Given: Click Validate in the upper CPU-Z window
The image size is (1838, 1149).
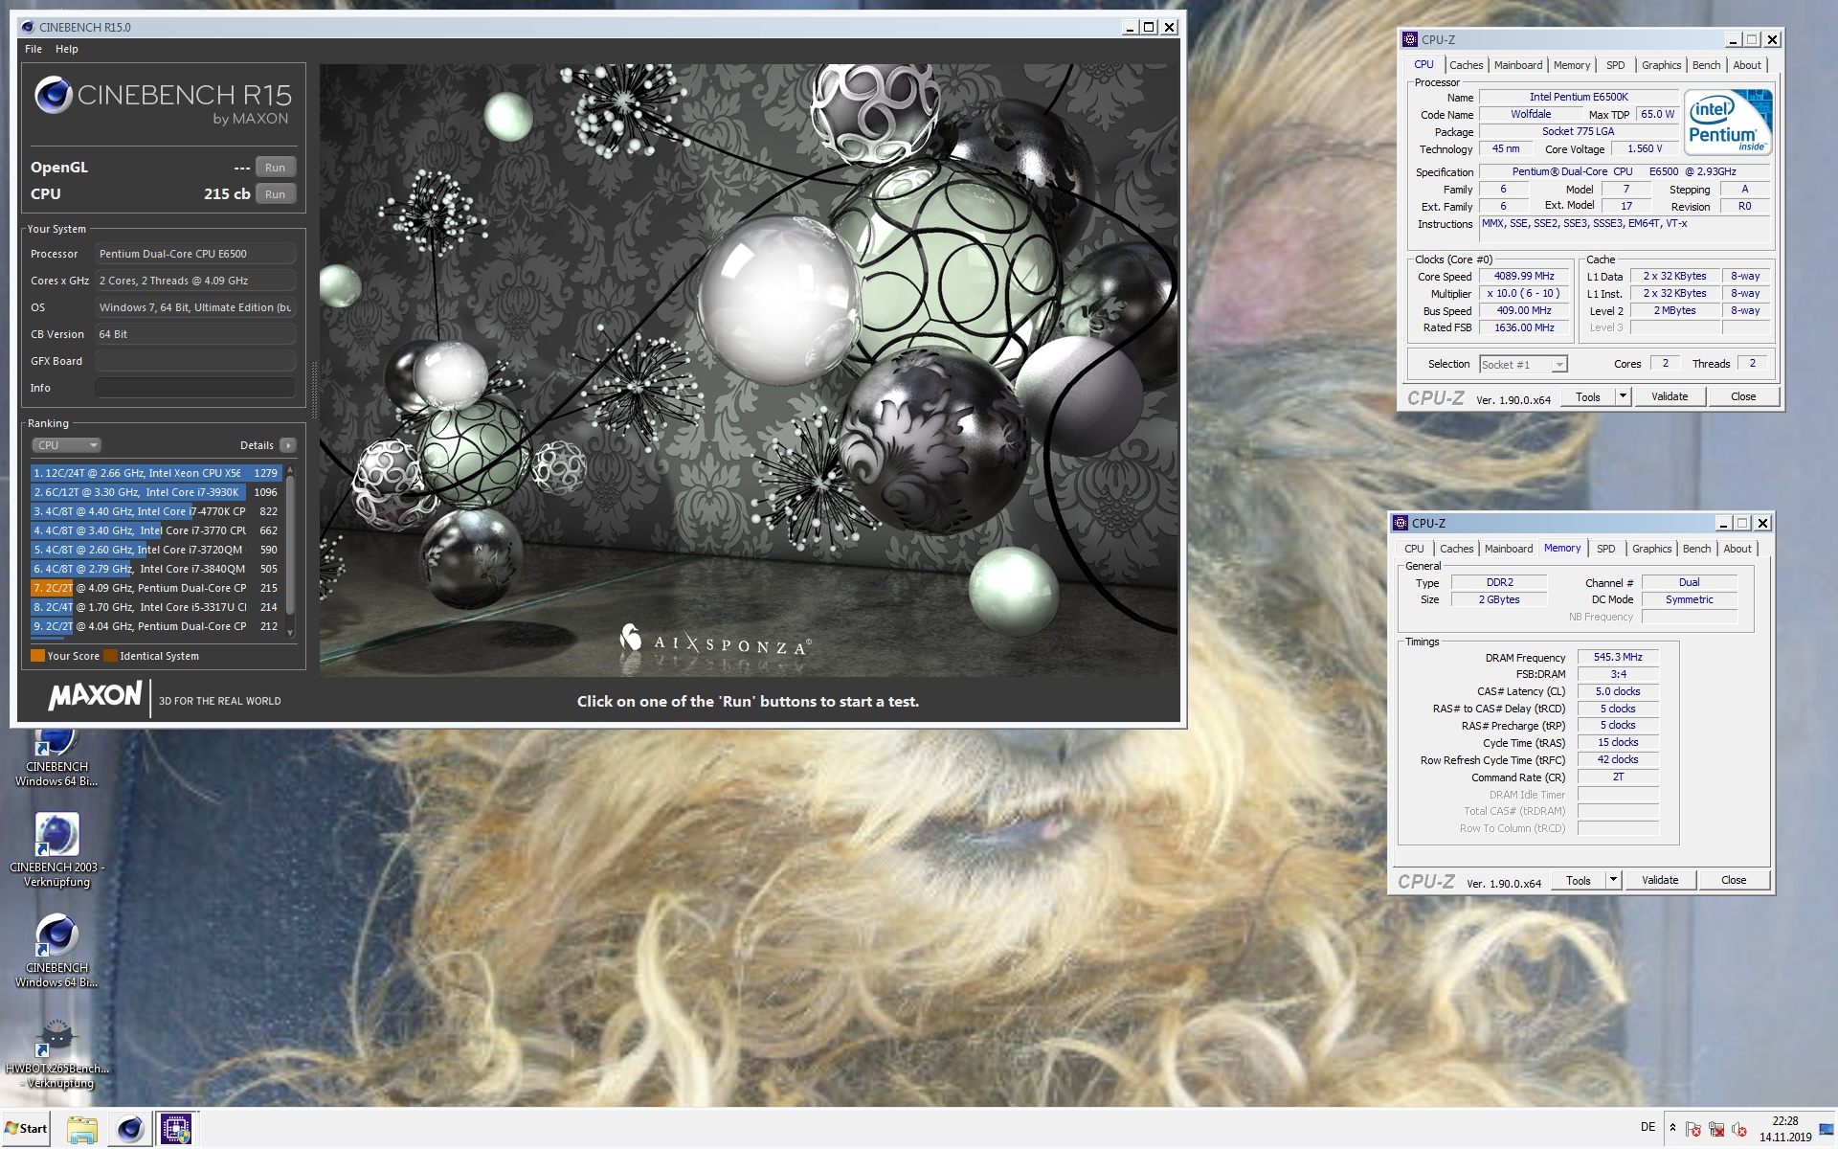Looking at the screenshot, I should [x=1670, y=396].
